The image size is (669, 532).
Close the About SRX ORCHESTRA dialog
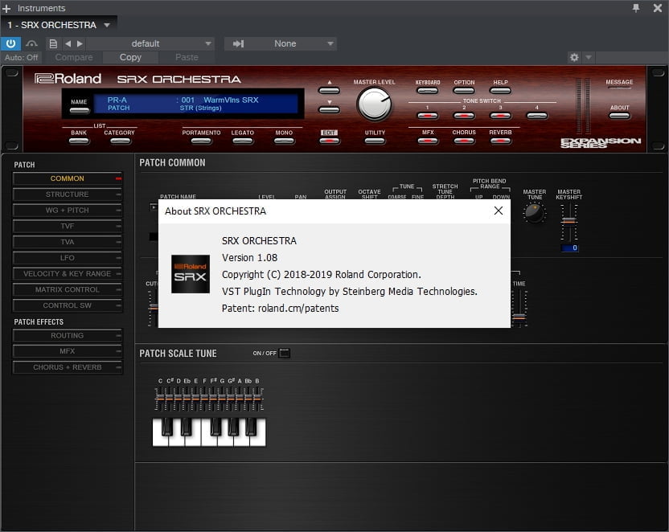499,211
